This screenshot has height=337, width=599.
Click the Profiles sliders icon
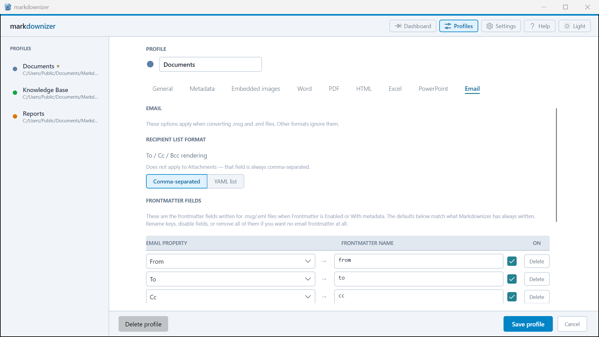pyautogui.click(x=448, y=26)
